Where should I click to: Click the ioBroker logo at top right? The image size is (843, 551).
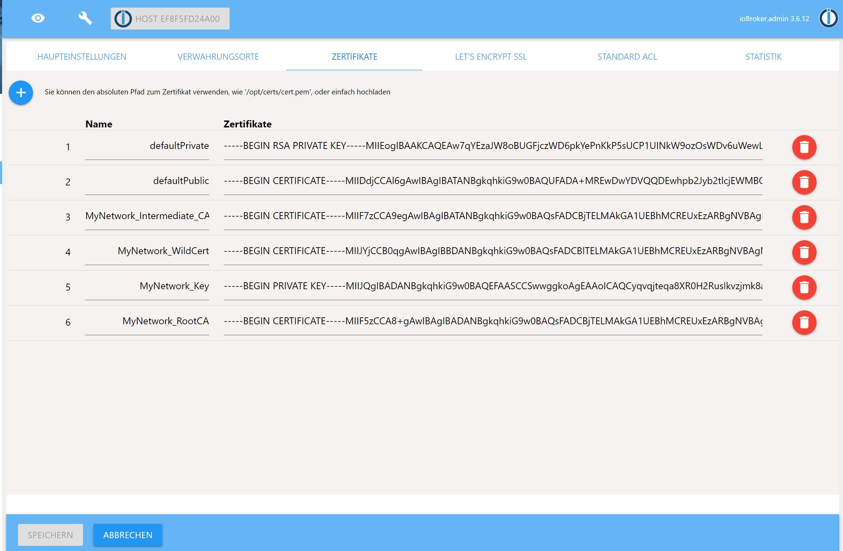click(828, 18)
